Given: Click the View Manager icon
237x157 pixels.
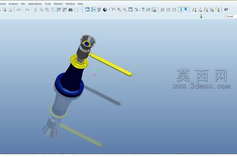Looking at the screenshot, I should (154, 10).
